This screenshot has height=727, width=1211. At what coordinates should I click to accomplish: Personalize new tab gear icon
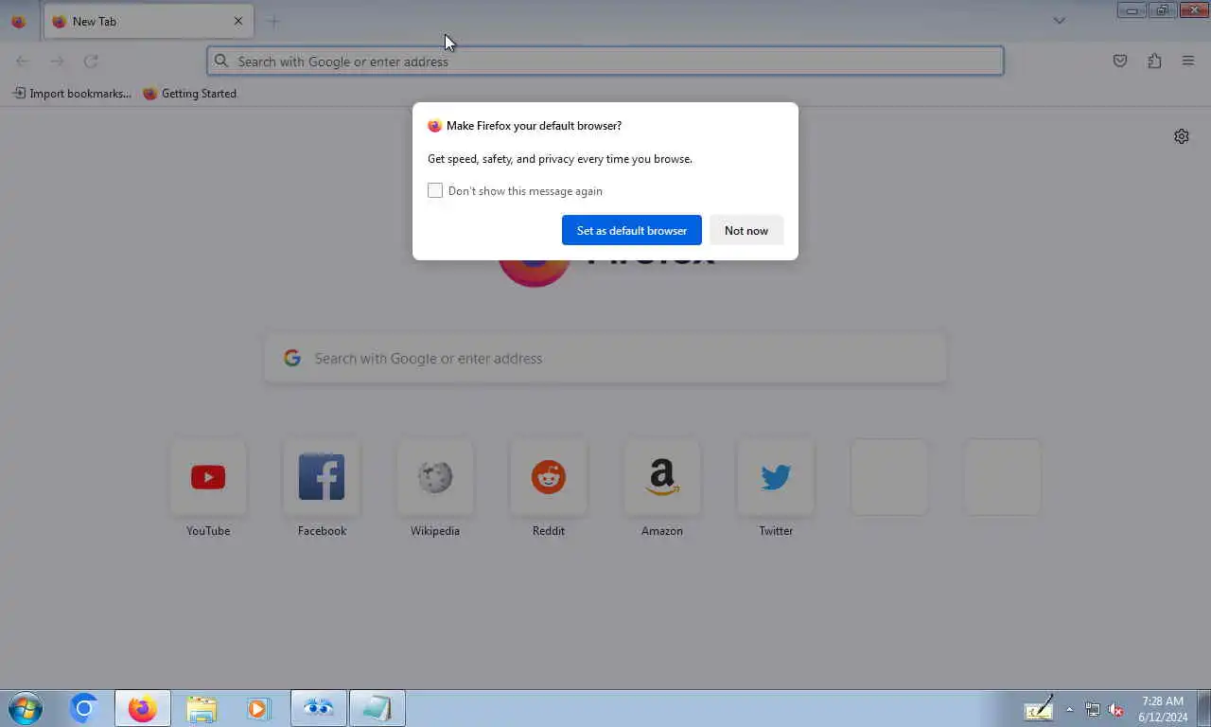click(1182, 136)
